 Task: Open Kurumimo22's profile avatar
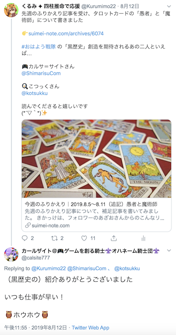(11, 10)
